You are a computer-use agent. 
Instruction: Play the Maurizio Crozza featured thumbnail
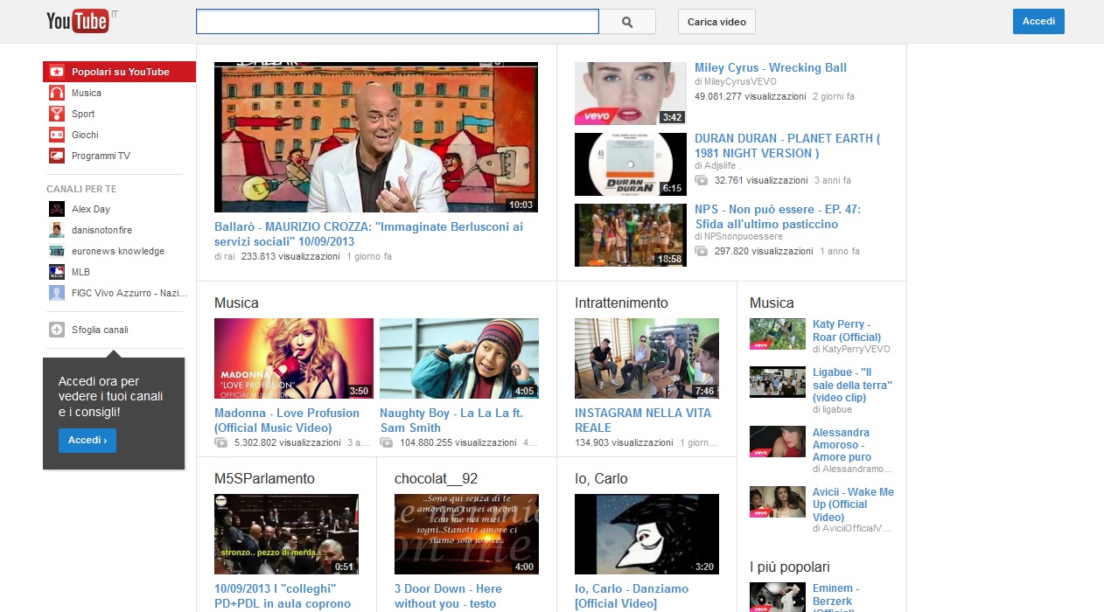[376, 137]
